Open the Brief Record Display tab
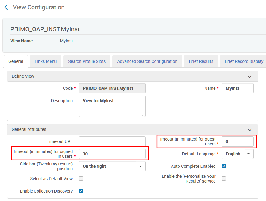Viewport: 266px width, 201px height. tap(244, 61)
